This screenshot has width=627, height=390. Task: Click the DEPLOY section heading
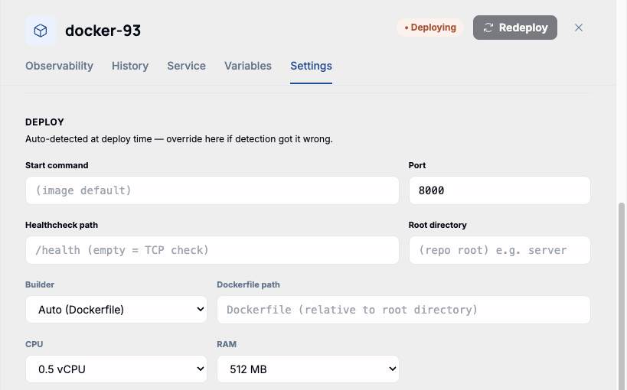pyautogui.click(x=44, y=122)
